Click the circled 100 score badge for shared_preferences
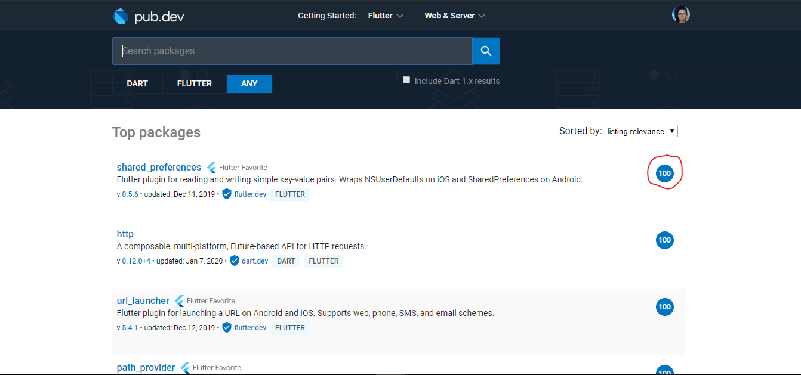 [x=664, y=173]
